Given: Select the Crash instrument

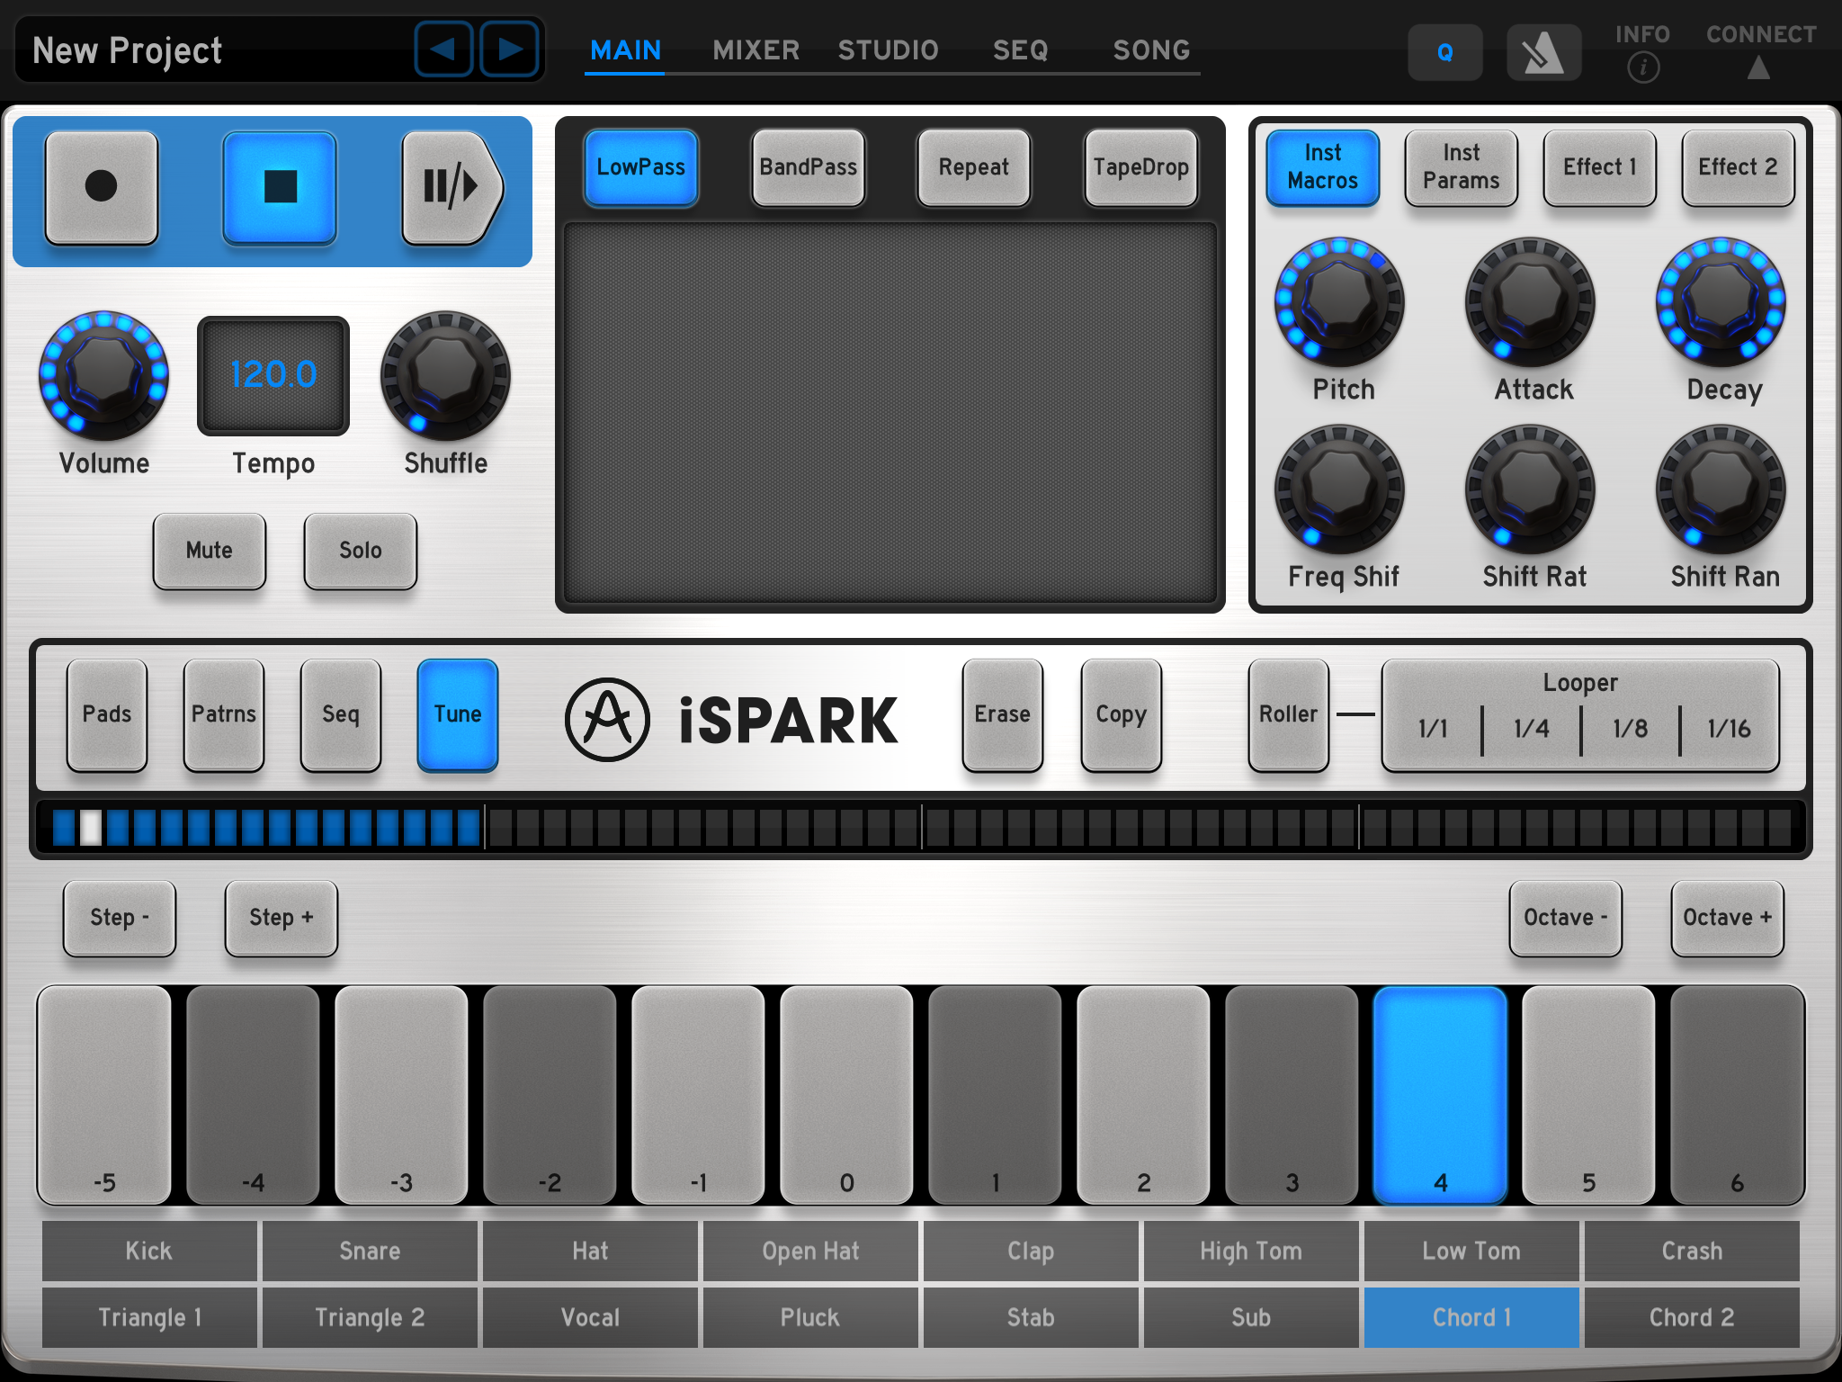Looking at the screenshot, I should [1692, 1251].
